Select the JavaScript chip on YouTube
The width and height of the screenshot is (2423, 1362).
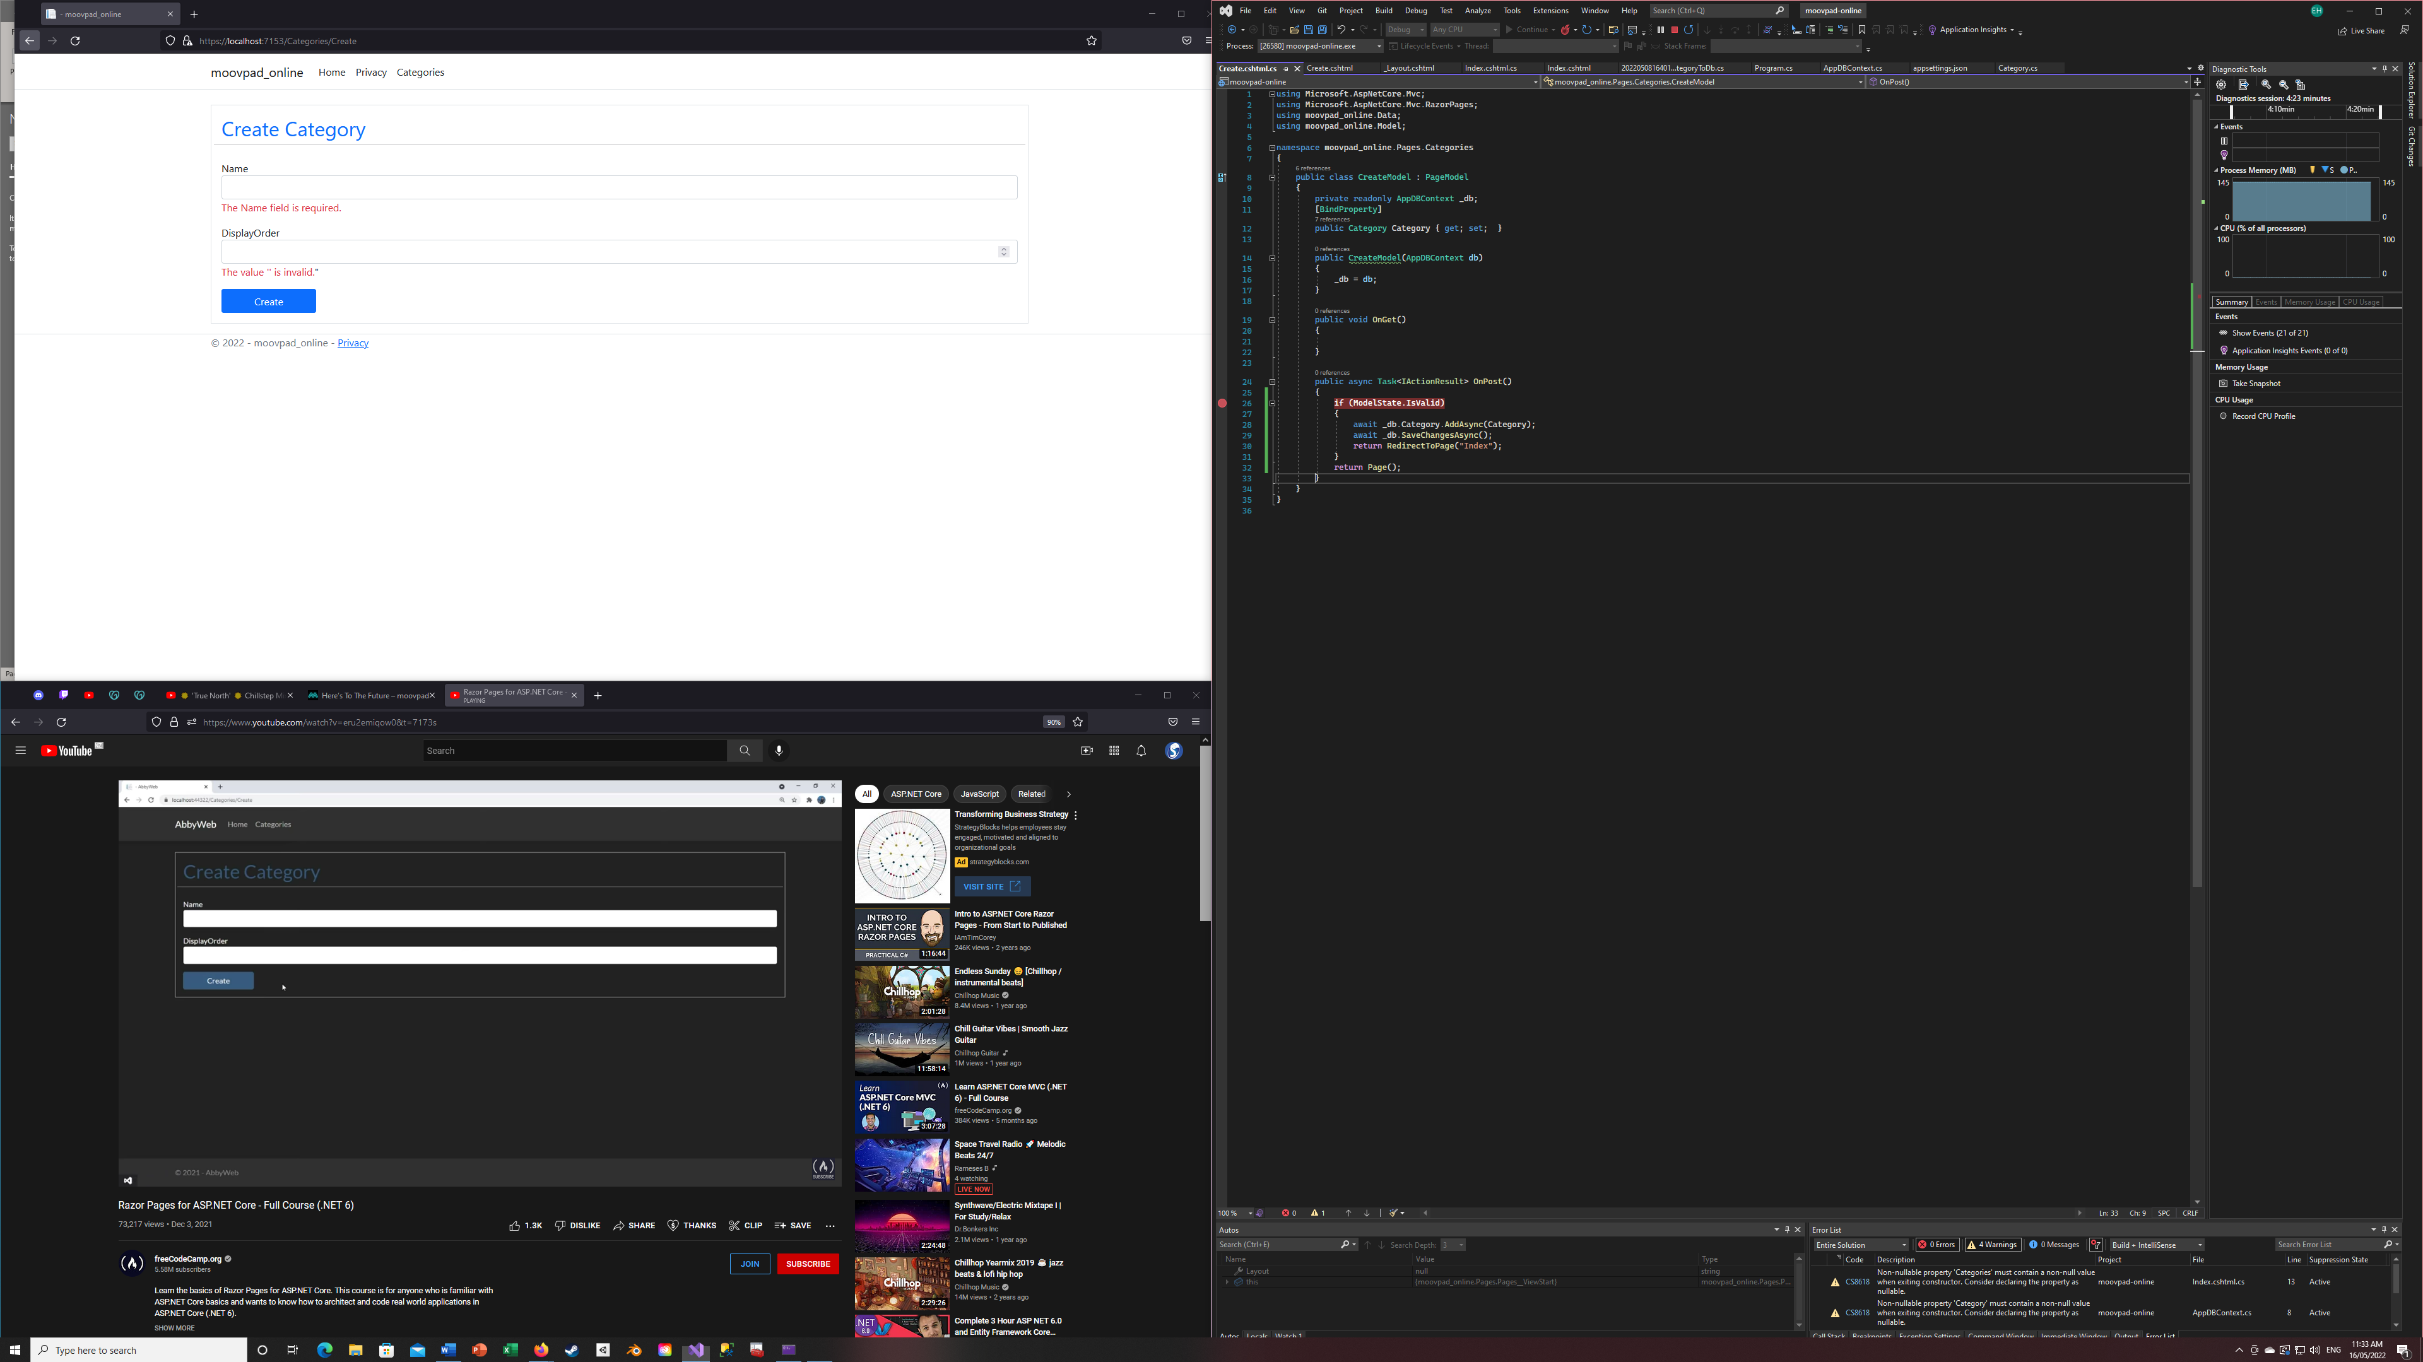979,794
